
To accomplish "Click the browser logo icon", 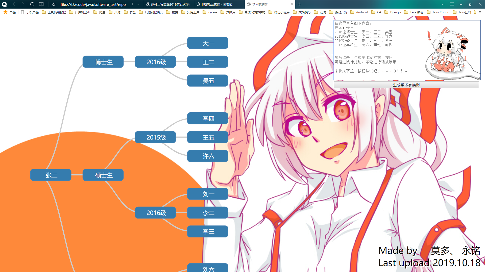I will 4,4.
